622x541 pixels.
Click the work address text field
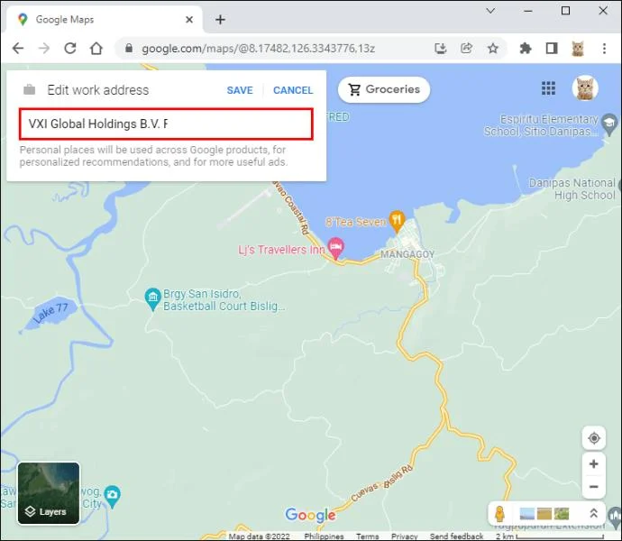[x=166, y=124]
